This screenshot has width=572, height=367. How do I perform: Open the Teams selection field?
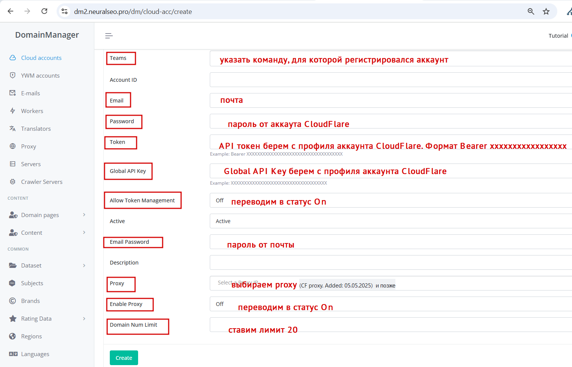tap(391, 58)
